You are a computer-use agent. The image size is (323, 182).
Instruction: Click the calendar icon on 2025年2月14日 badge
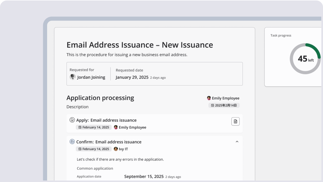pos(213,105)
